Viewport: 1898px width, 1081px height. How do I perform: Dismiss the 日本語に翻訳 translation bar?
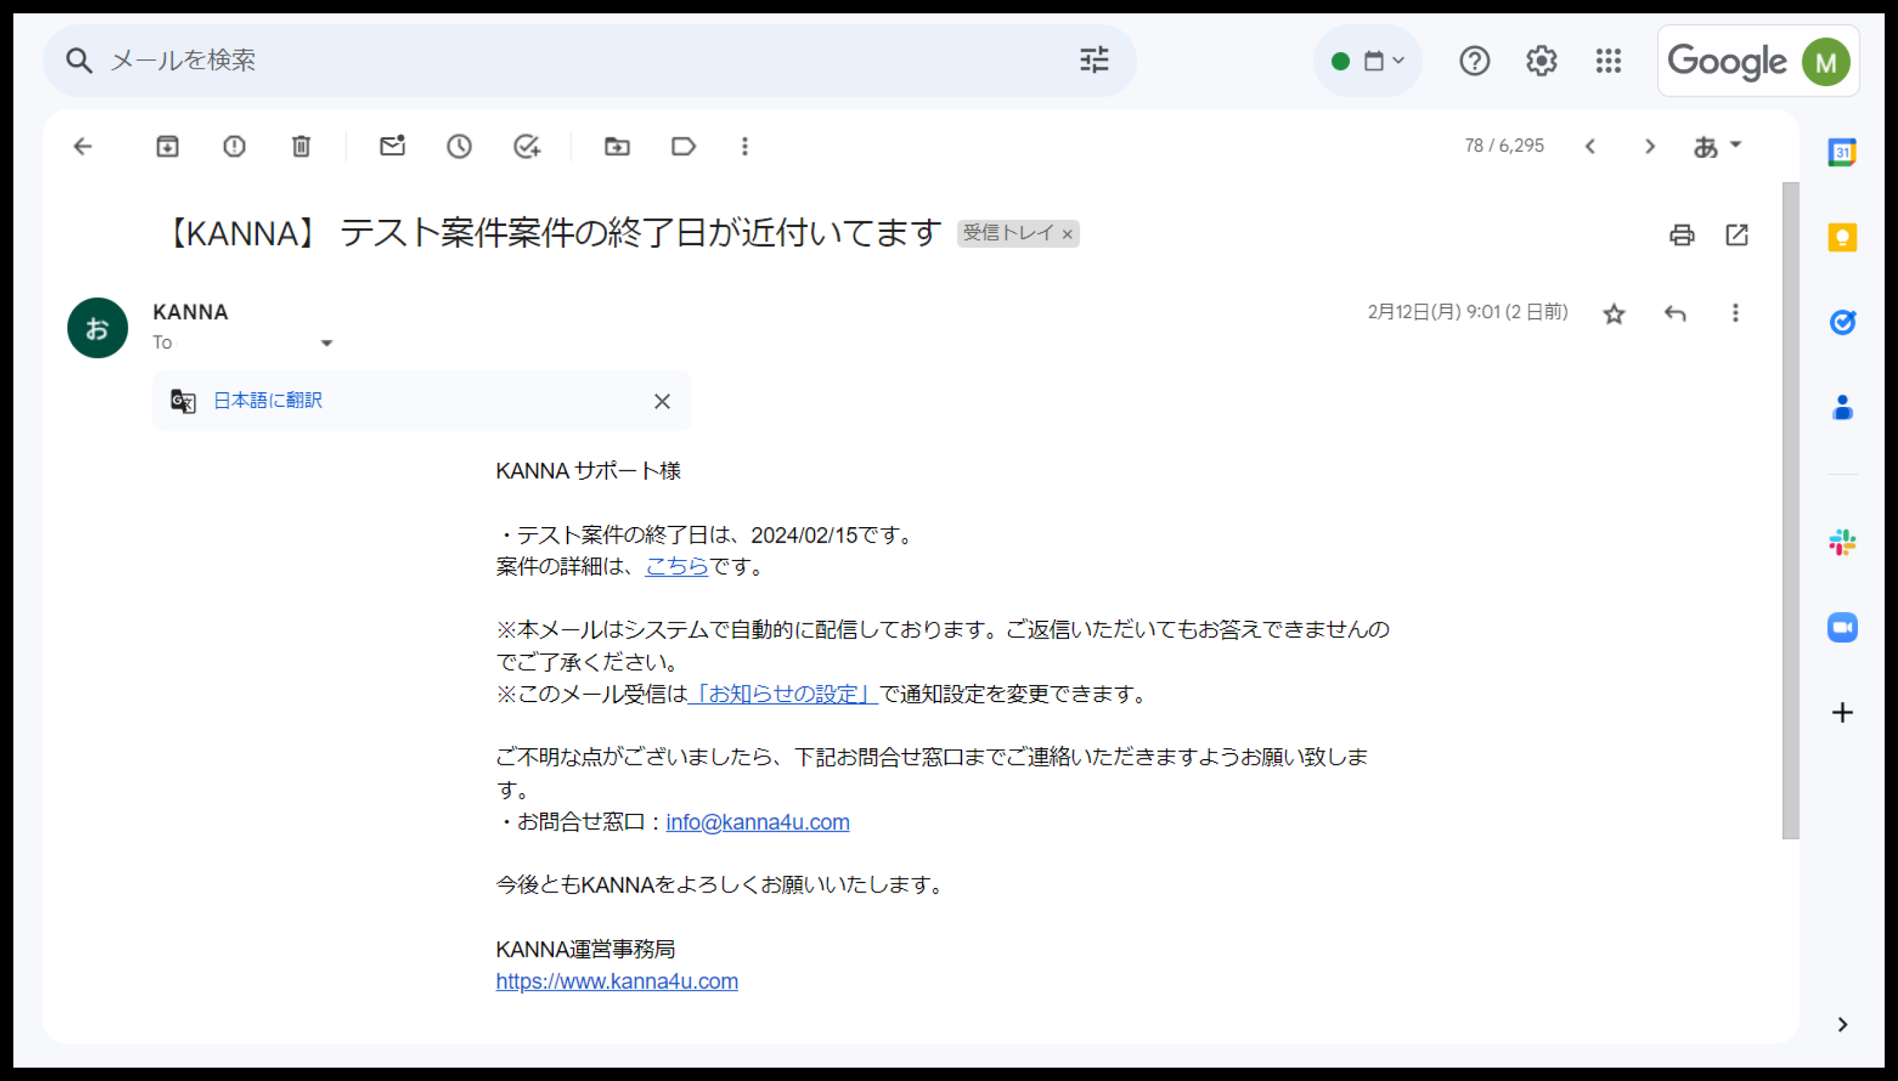(662, 402)
